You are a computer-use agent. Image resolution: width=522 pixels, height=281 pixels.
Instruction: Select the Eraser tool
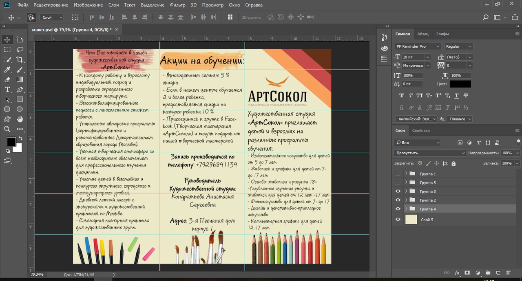tap(7, 79)
